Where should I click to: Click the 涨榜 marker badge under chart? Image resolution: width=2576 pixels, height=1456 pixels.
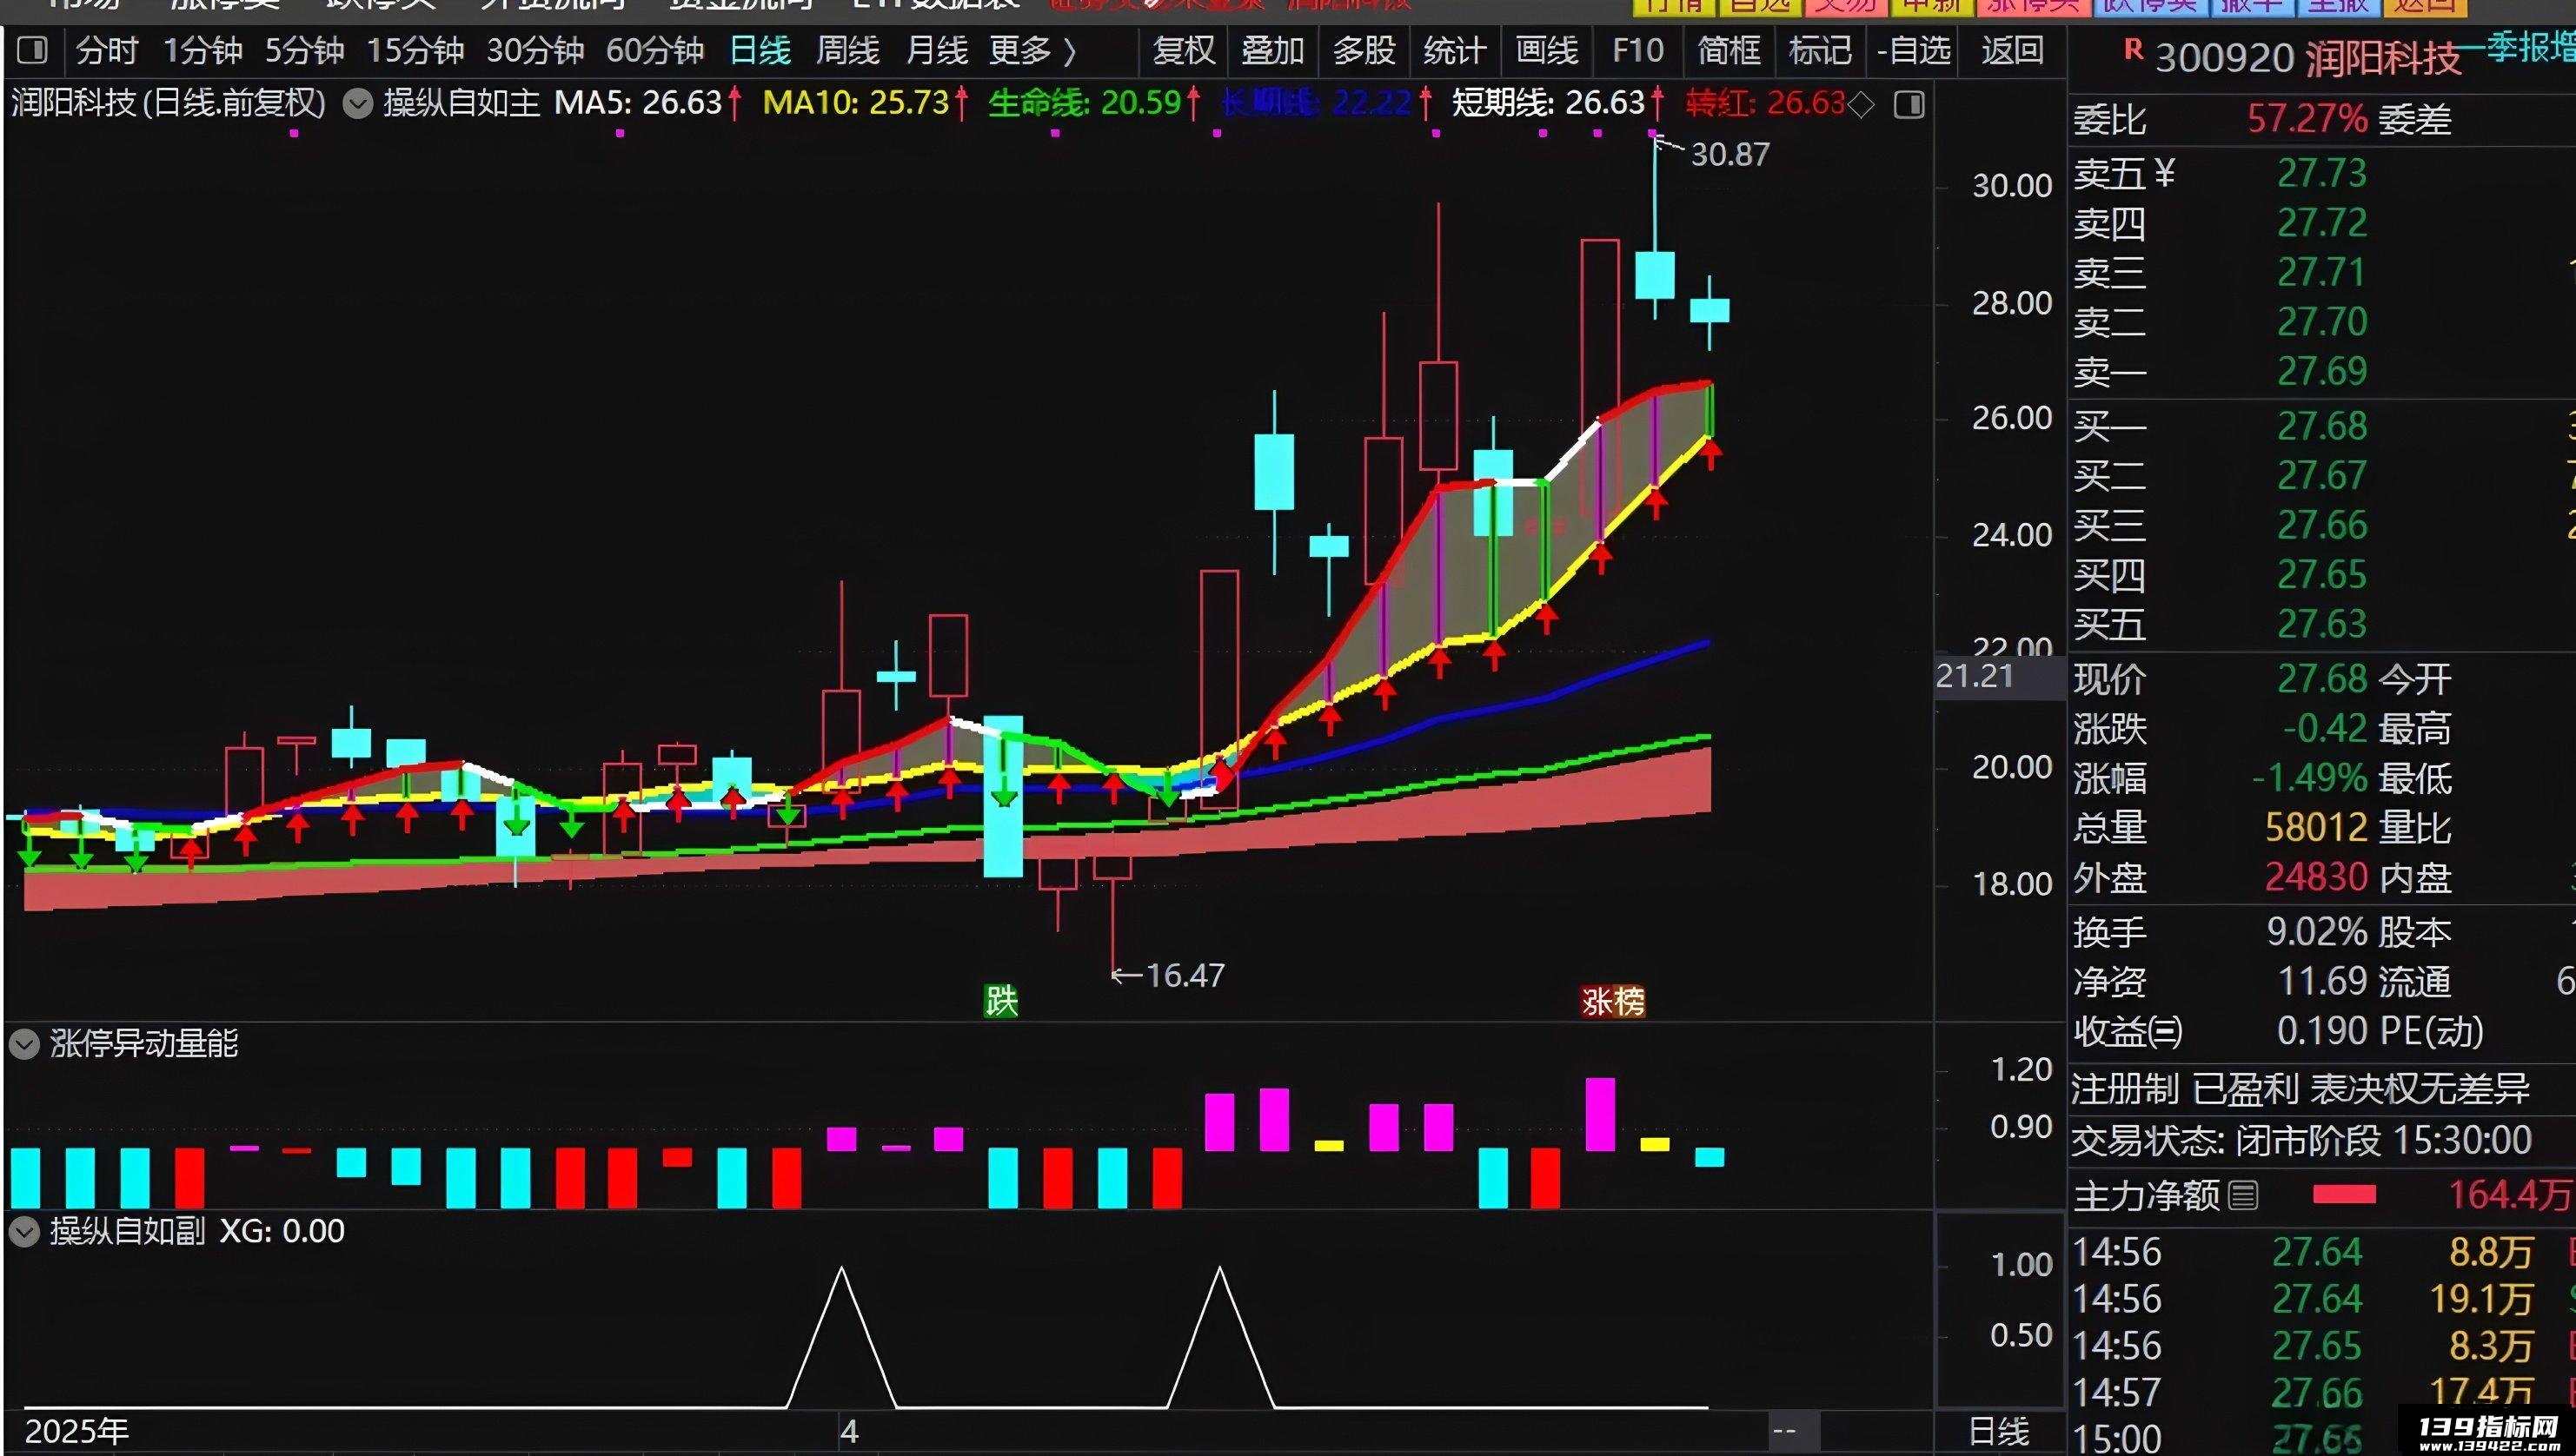[1613, 1000]
